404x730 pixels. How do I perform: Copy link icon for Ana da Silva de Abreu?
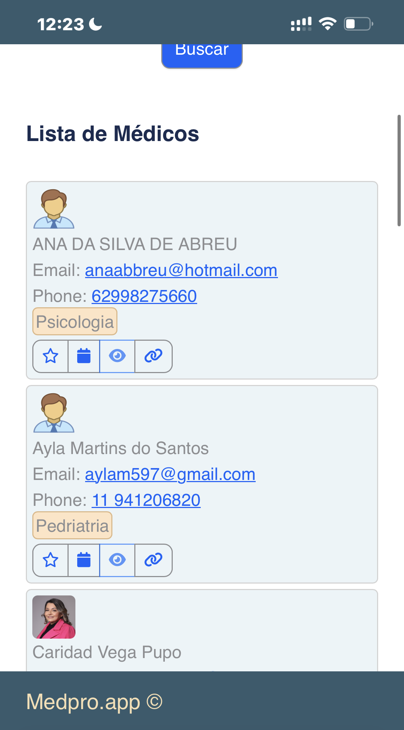153,356
